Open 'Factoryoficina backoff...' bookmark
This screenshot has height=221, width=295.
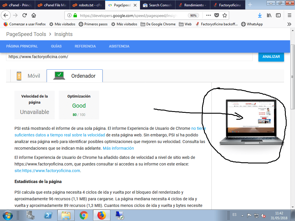point(217,24)
